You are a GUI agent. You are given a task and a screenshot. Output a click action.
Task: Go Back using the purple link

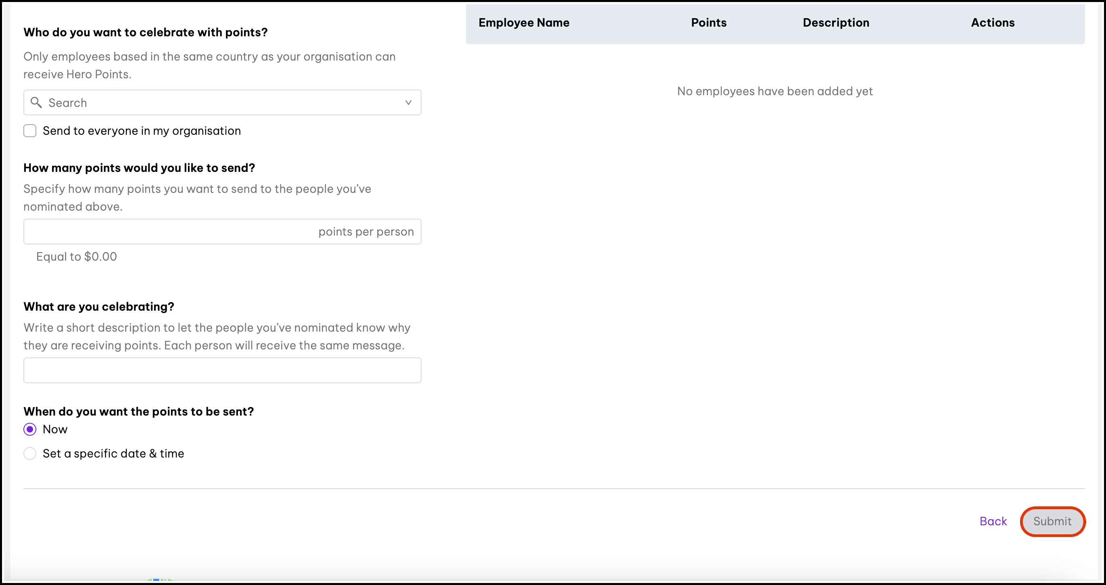(993, 521)
